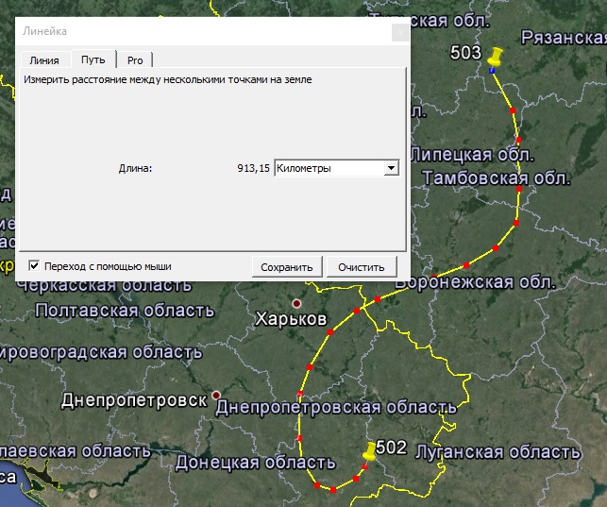Screen dimensions: 607x507
Task: Select the Днепропетровск city marker dot
Action: [x=216, y=395]
